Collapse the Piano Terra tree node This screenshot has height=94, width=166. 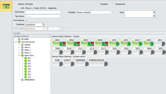point(19,55)
